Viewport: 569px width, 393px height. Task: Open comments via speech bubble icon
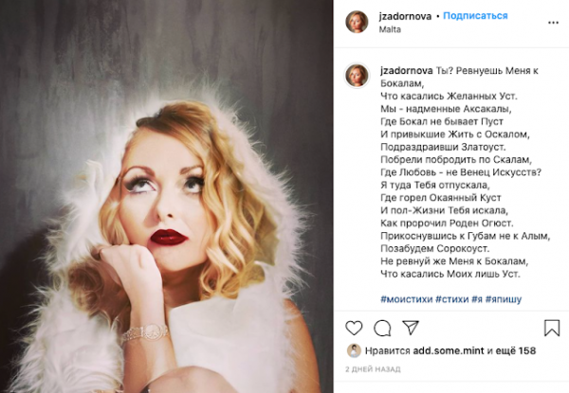pos(382,329)
